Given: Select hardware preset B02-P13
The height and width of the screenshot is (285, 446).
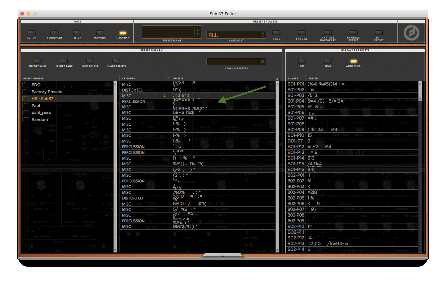Looking at the screenshot, I should click(x=352, y=244).
